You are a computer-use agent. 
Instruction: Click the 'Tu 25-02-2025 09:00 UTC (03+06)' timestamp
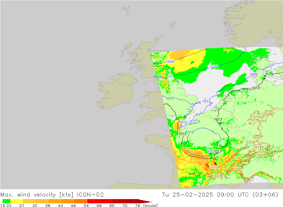pos(220,195)
